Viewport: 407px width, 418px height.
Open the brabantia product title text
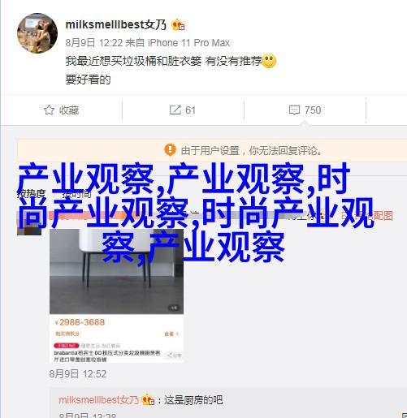point(107,356)
